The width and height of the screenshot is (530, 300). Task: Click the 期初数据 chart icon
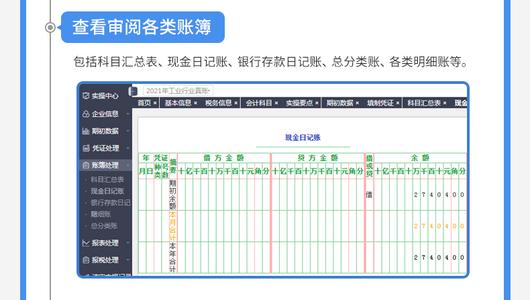coord(86,131)
